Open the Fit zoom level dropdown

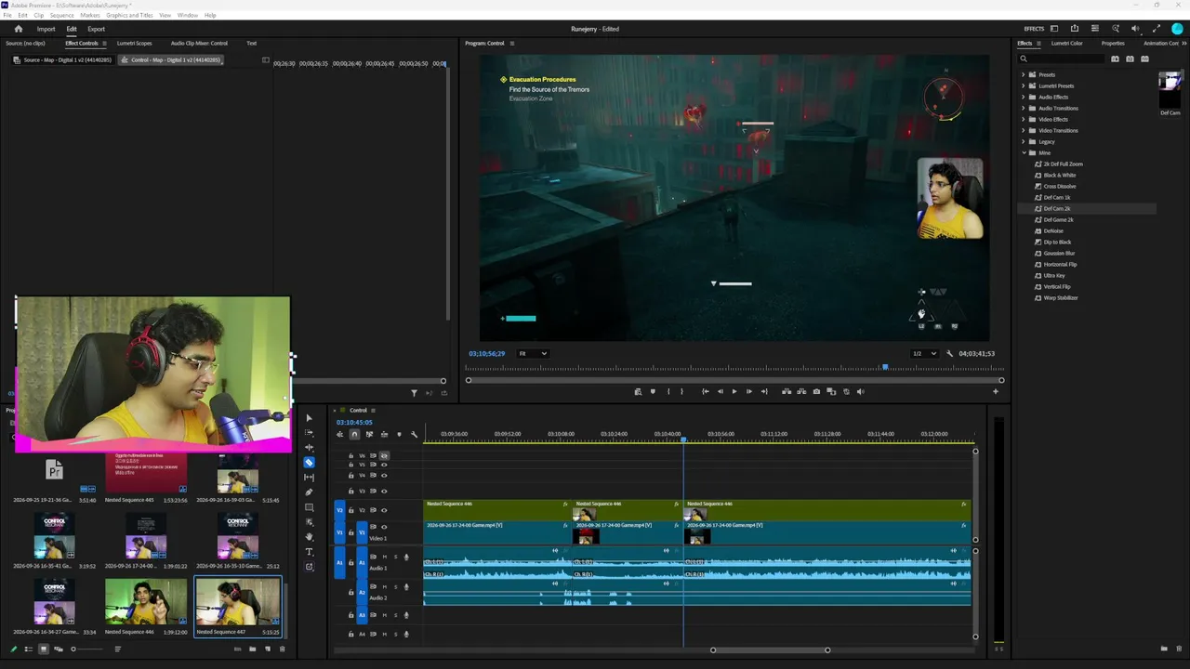point(533,353)
